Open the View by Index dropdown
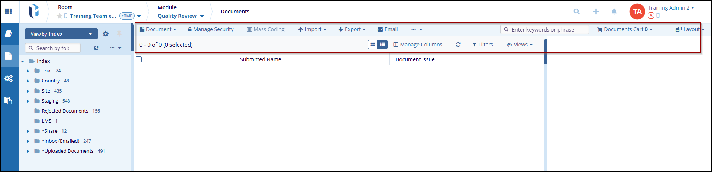This screenshot has width=712, height=172. [61, 34]
